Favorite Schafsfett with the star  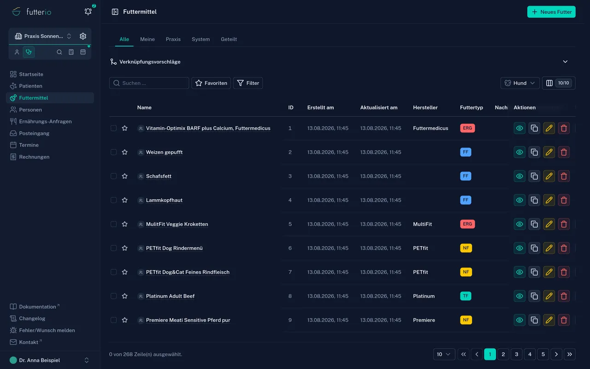(124, 176)
